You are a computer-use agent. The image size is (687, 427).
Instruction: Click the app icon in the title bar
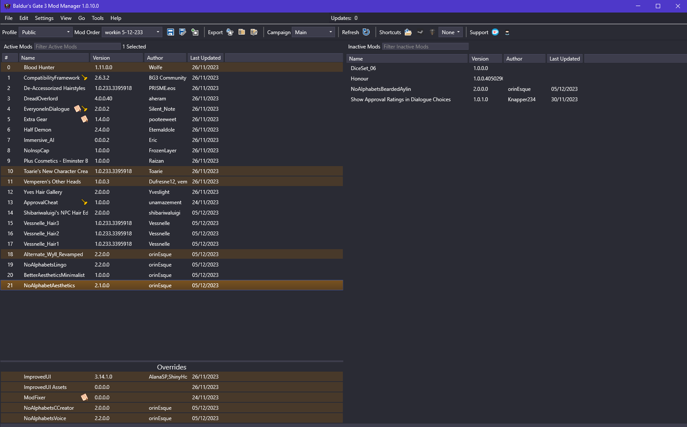pos(7,6)
